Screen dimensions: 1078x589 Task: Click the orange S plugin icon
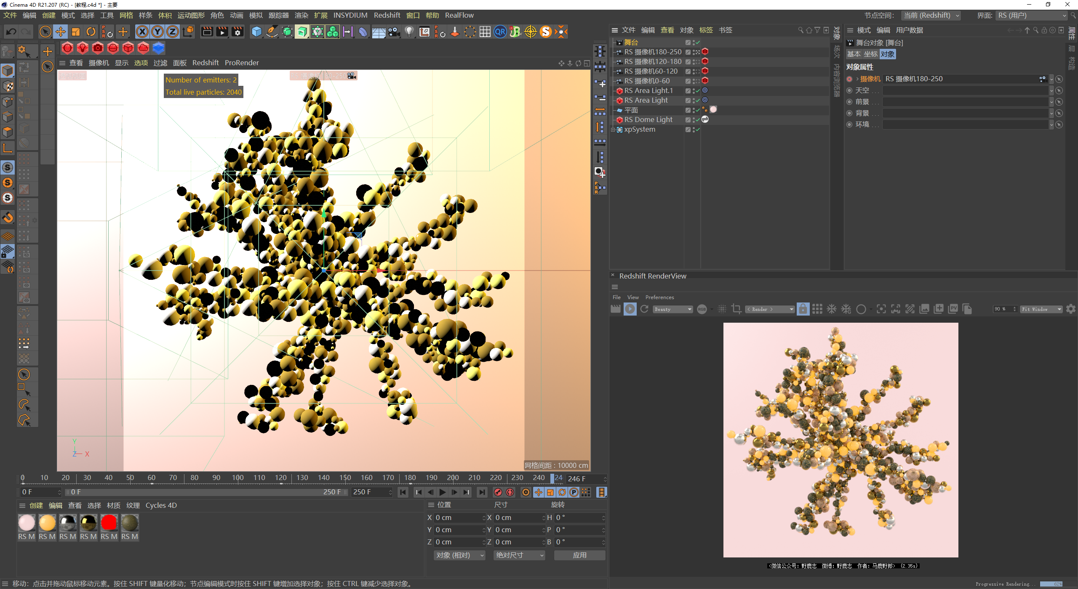546,32
